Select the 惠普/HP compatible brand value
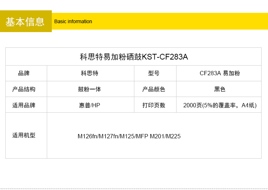 [x=90, y=106]
